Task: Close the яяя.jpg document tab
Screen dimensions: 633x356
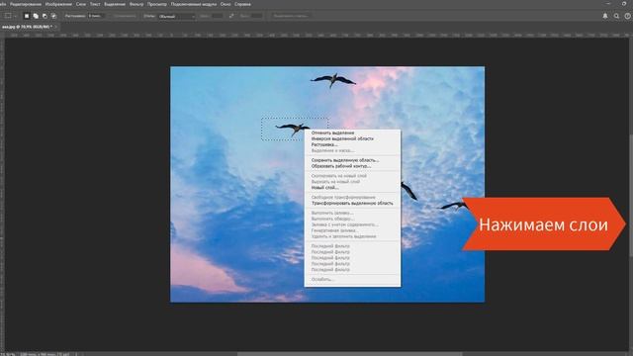Action: click(55, 27)
